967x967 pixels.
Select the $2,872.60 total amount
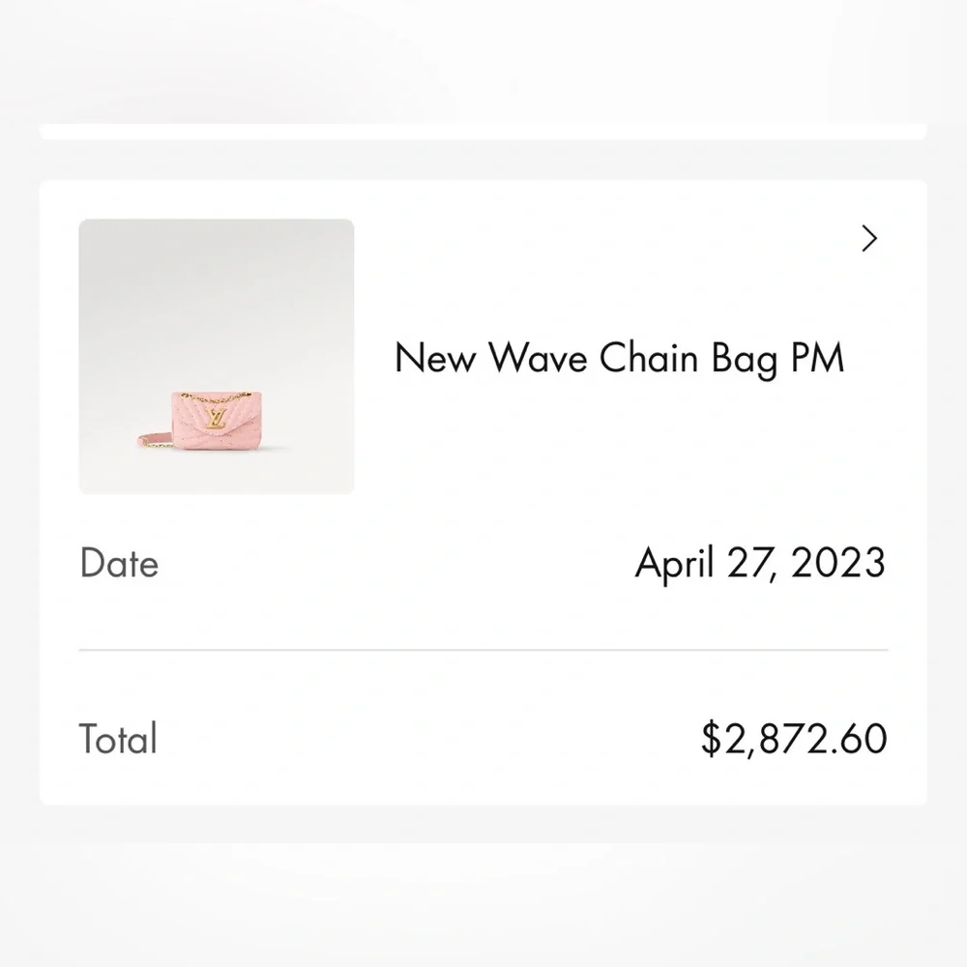pos(794,738)
